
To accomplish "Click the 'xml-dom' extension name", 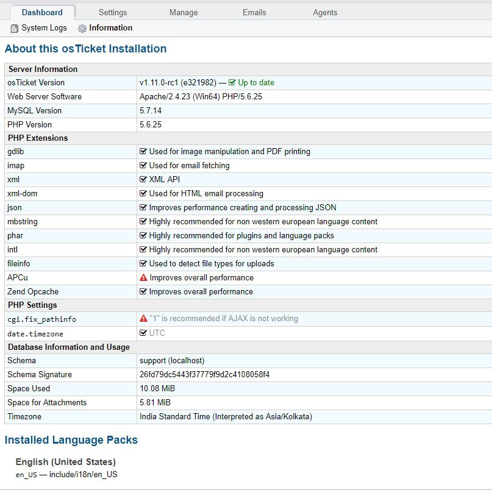I will (x=23, y=193).
